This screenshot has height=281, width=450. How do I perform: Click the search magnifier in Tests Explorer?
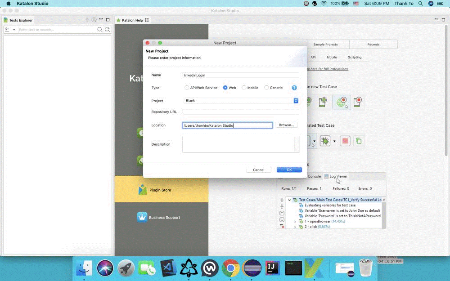click(x=99, y=30)
